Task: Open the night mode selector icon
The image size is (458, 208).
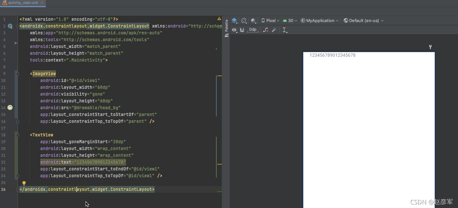Action: click(254, 20)
